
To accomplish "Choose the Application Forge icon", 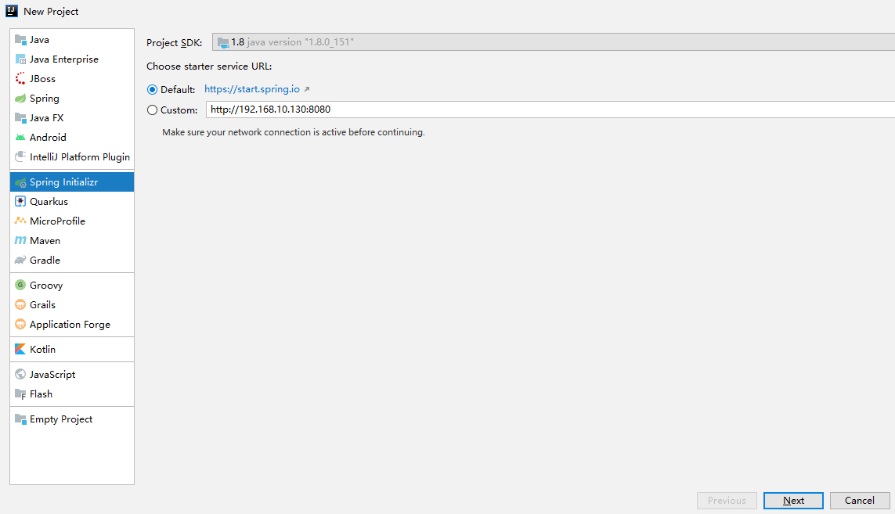I will (x=20, y=324).
